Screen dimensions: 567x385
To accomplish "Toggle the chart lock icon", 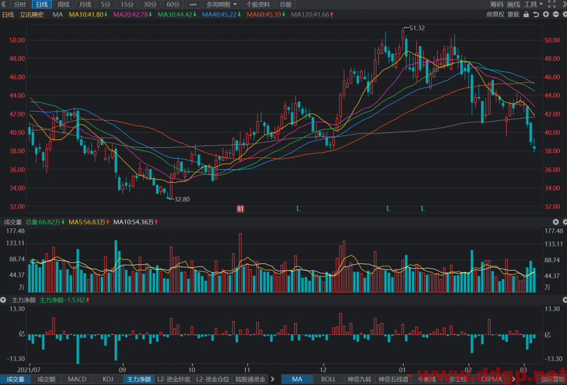I will pyautogui.click(x=526, y=14).
